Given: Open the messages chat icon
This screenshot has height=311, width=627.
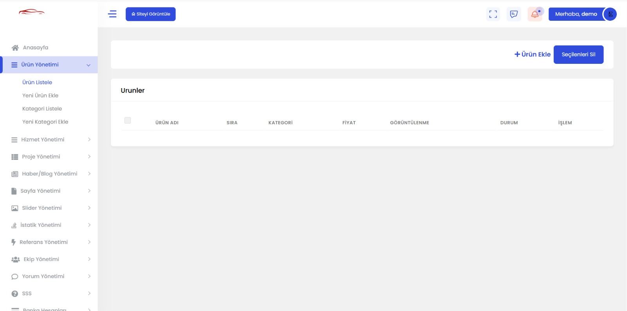Looking at the screenshot, I should point(514,14).
